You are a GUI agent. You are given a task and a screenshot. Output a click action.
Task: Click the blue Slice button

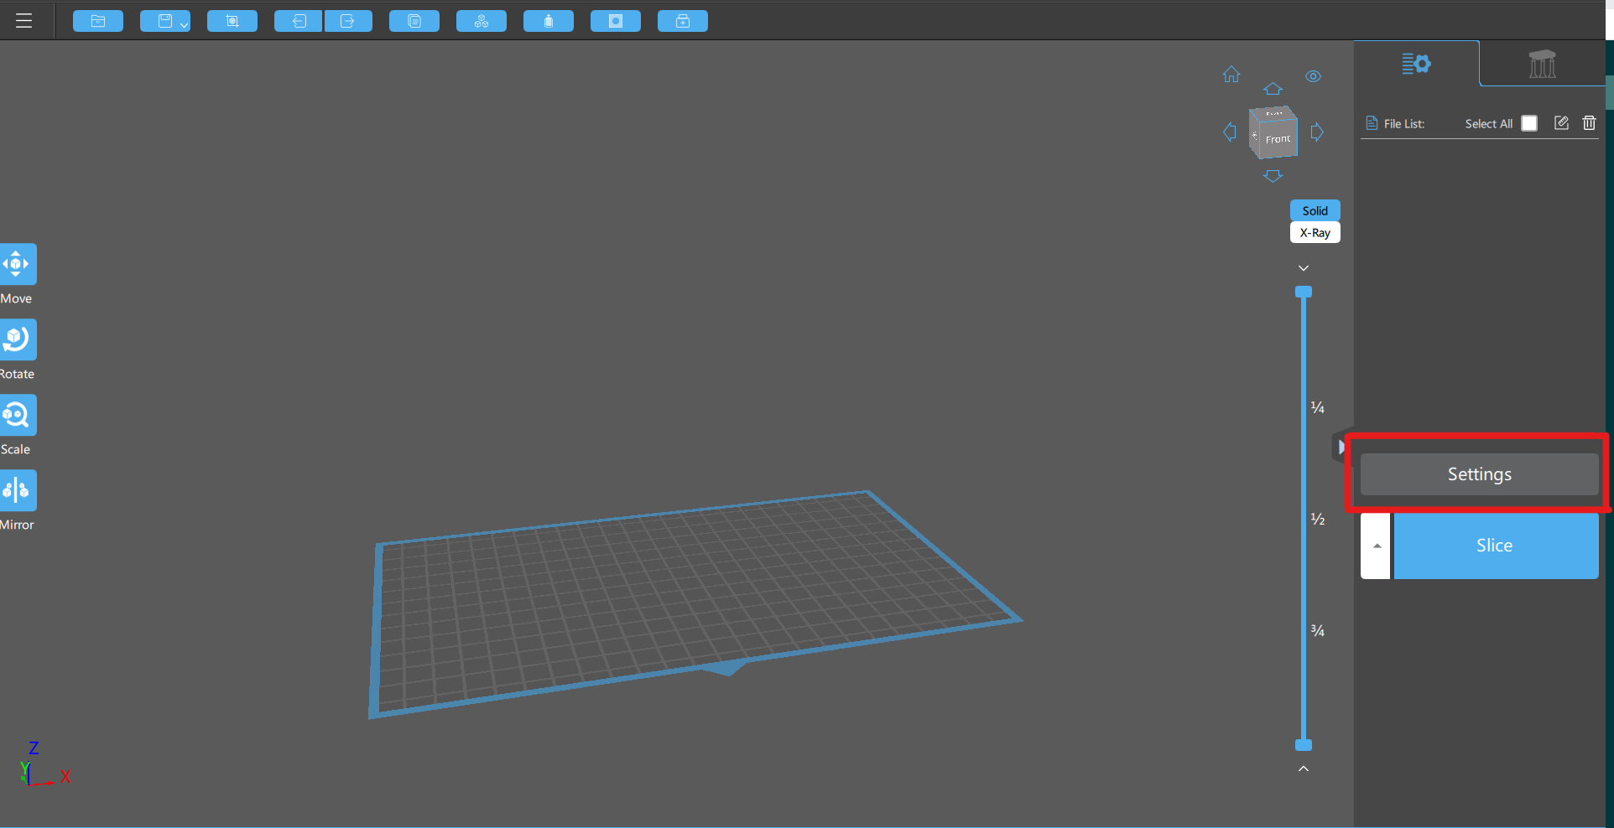[1496, 546]
